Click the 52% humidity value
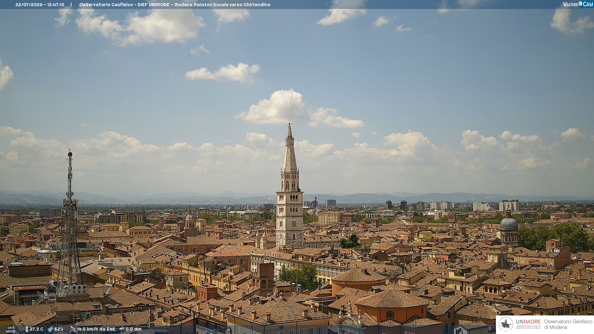Viewport: 594px width, 334px height. coord(59,329)
